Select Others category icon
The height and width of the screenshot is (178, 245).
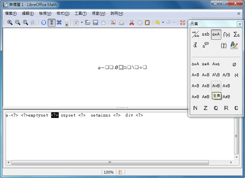tap(205, 45)
